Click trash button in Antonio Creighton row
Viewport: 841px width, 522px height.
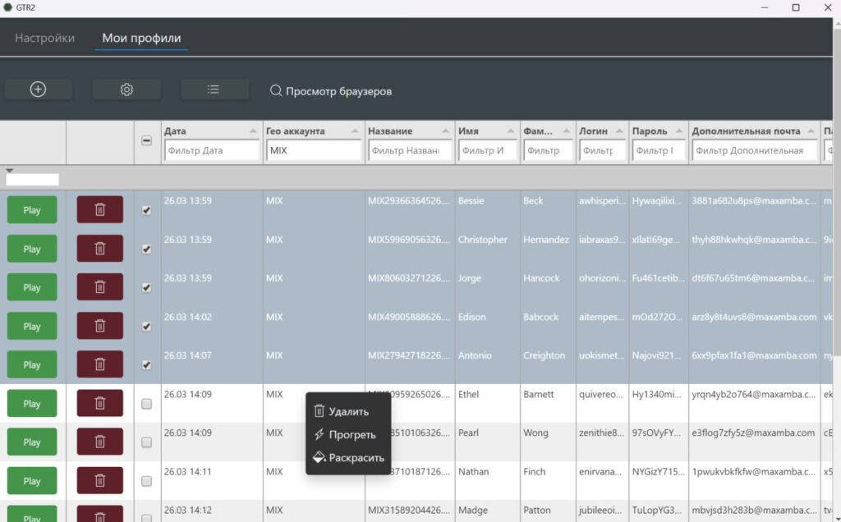point(99,364)
